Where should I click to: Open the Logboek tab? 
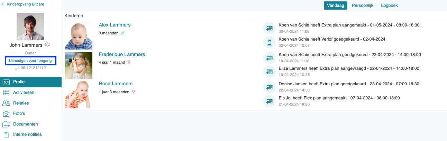pyautogui.click(x=389, y=6)
